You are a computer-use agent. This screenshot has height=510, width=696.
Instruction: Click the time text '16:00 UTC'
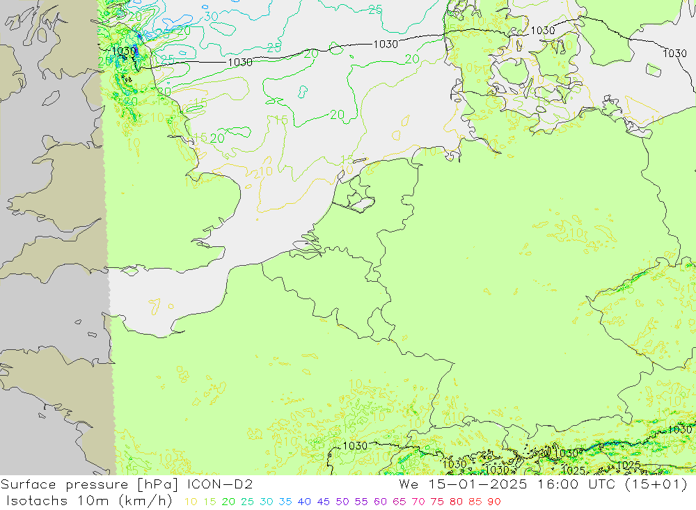(x=576, y=484)
